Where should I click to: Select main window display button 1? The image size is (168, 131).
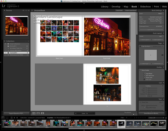3,118
